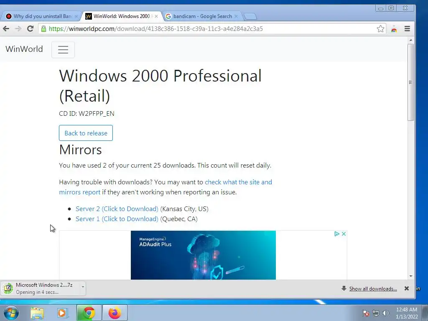Switch to the bandicam - Google Search tab
The width and height of the screenshot is (428, 321).
[x=202, y=16]
